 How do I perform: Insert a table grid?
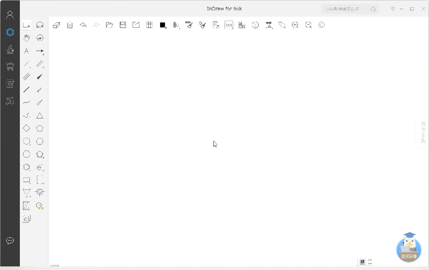(149, 25)
